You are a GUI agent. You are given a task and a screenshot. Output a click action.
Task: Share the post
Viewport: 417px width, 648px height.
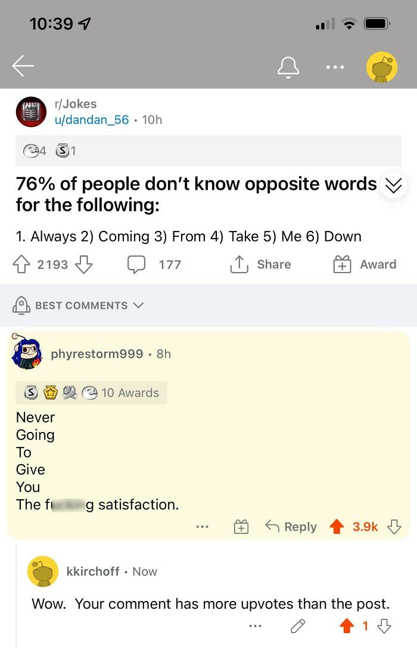coord(261,264)
